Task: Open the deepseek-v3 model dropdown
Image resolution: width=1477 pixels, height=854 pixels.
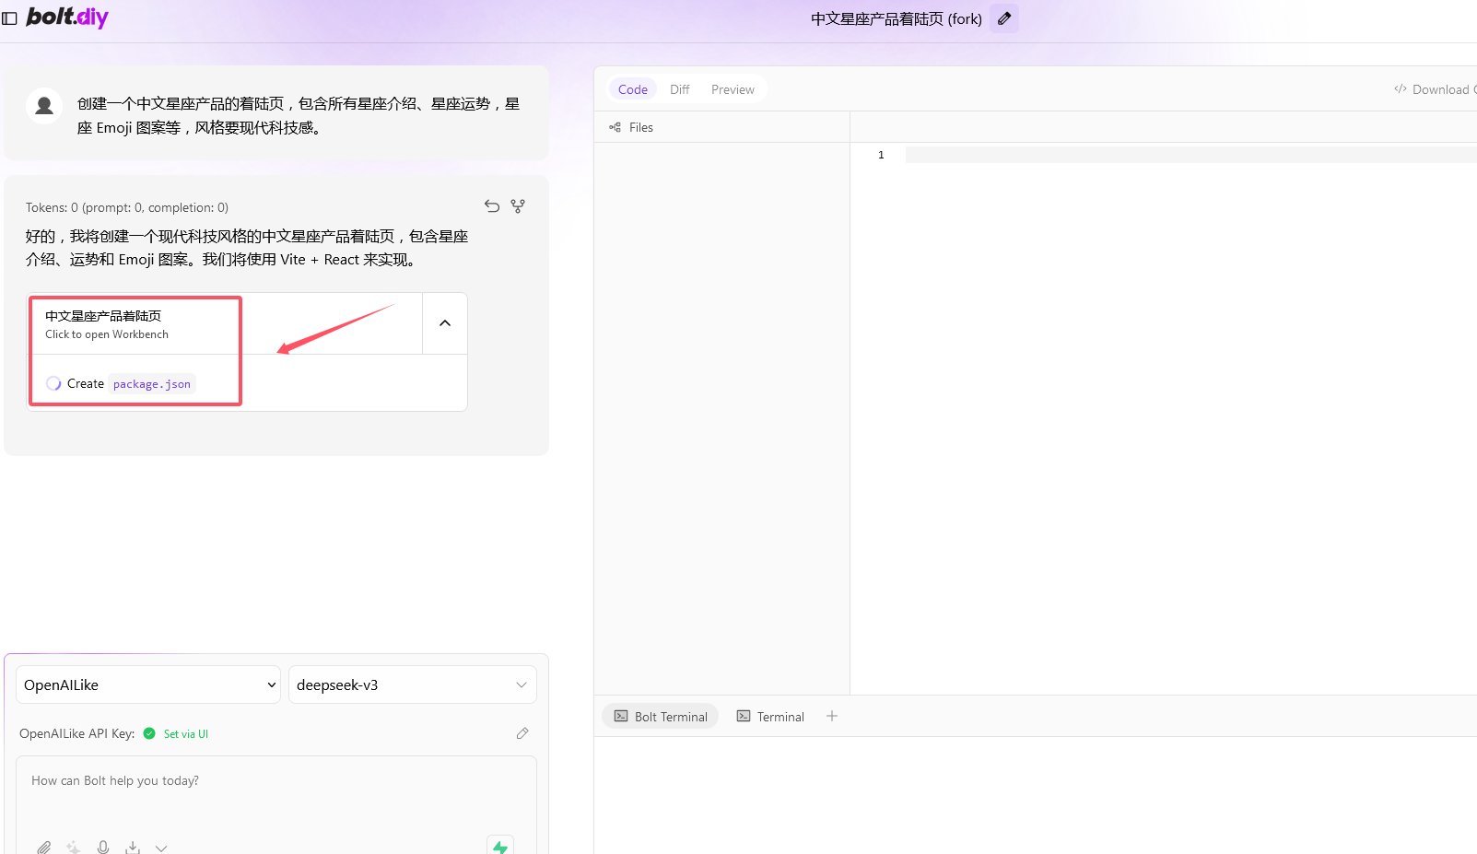Action: (413, 684)
